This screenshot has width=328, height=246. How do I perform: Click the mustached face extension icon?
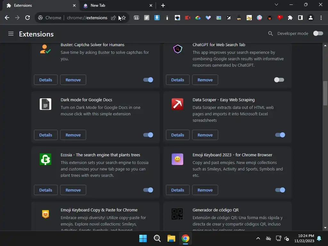point(239,18)
